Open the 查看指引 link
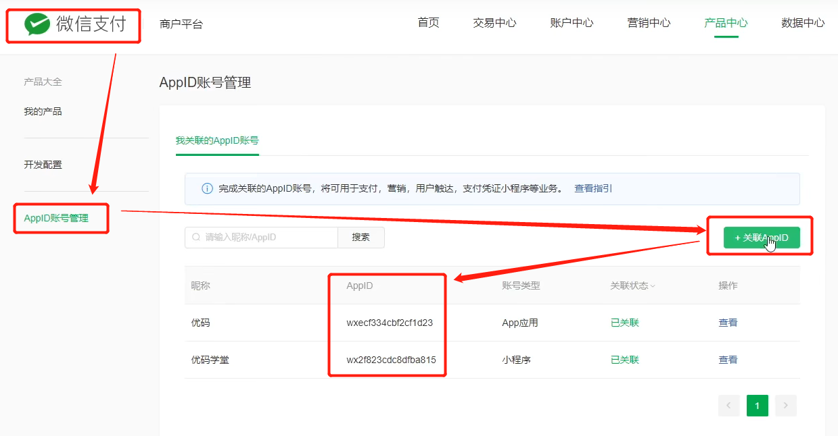Image resolution: width=838 pixels, height=436 pixels. pyautogui.click(x=593, y=189)
